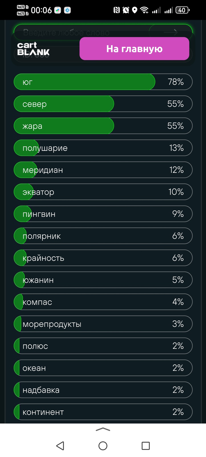
Task: Tap the swipe-up chevron above navigation bar
Action: [103, 429]
